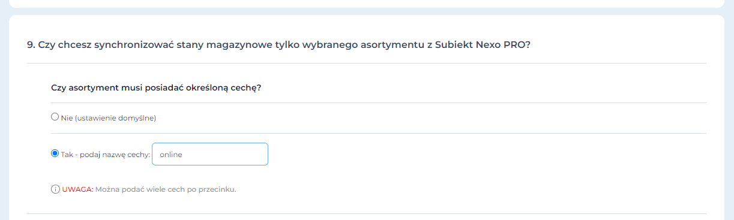Screen dimensions: 734x220
Task: Click the info icon beside UWAGA
Action: 55,189
